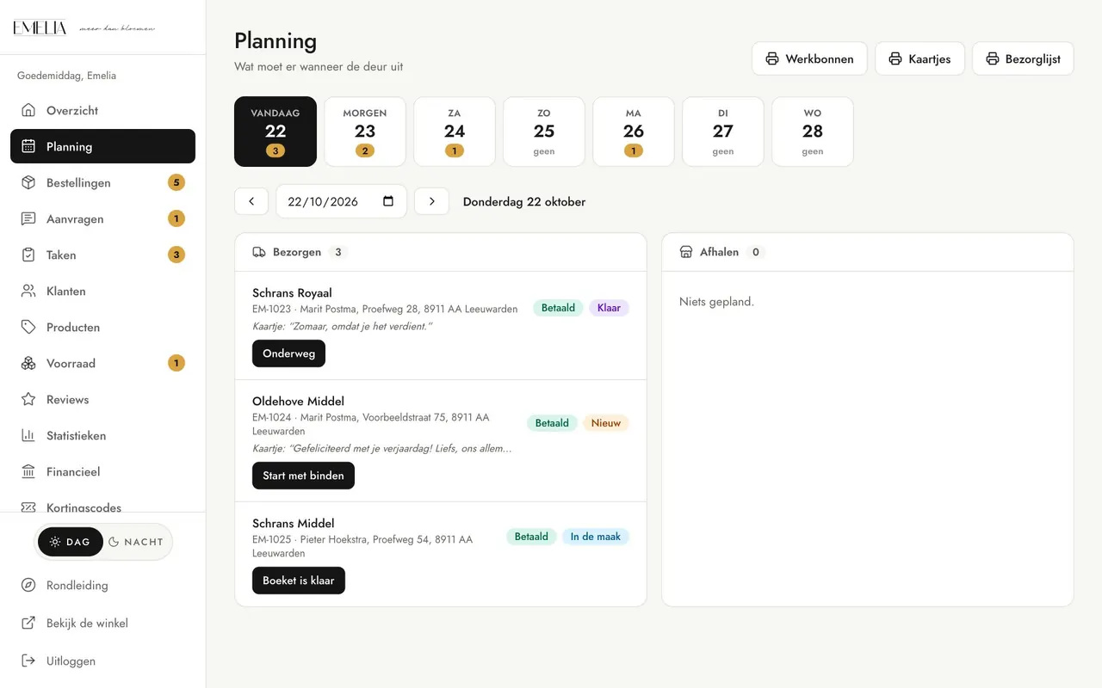Screen dimensions: 1102x688
Task: Click the EMELIA logo
Action: click(x=40, y=28)
